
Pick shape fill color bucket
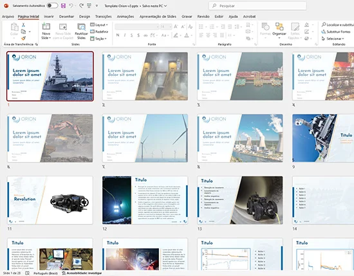coord(306,24)
